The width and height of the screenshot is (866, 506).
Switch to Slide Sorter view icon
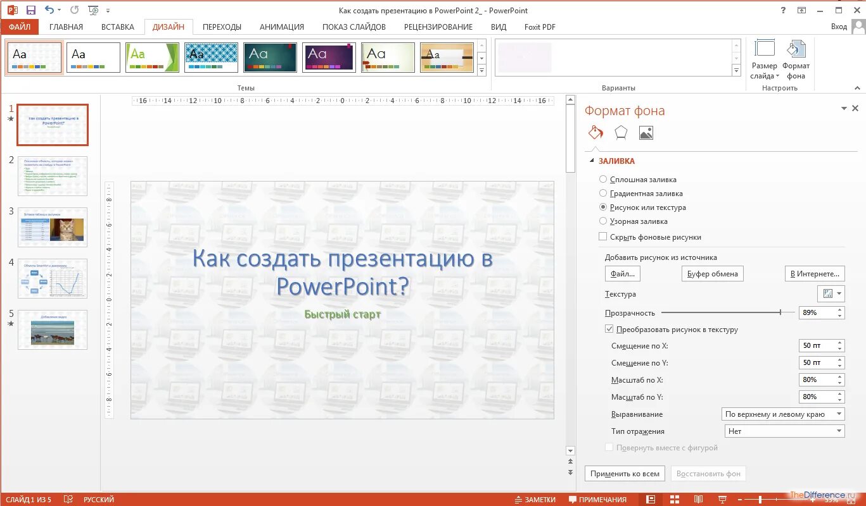click(x=674, y=500)
